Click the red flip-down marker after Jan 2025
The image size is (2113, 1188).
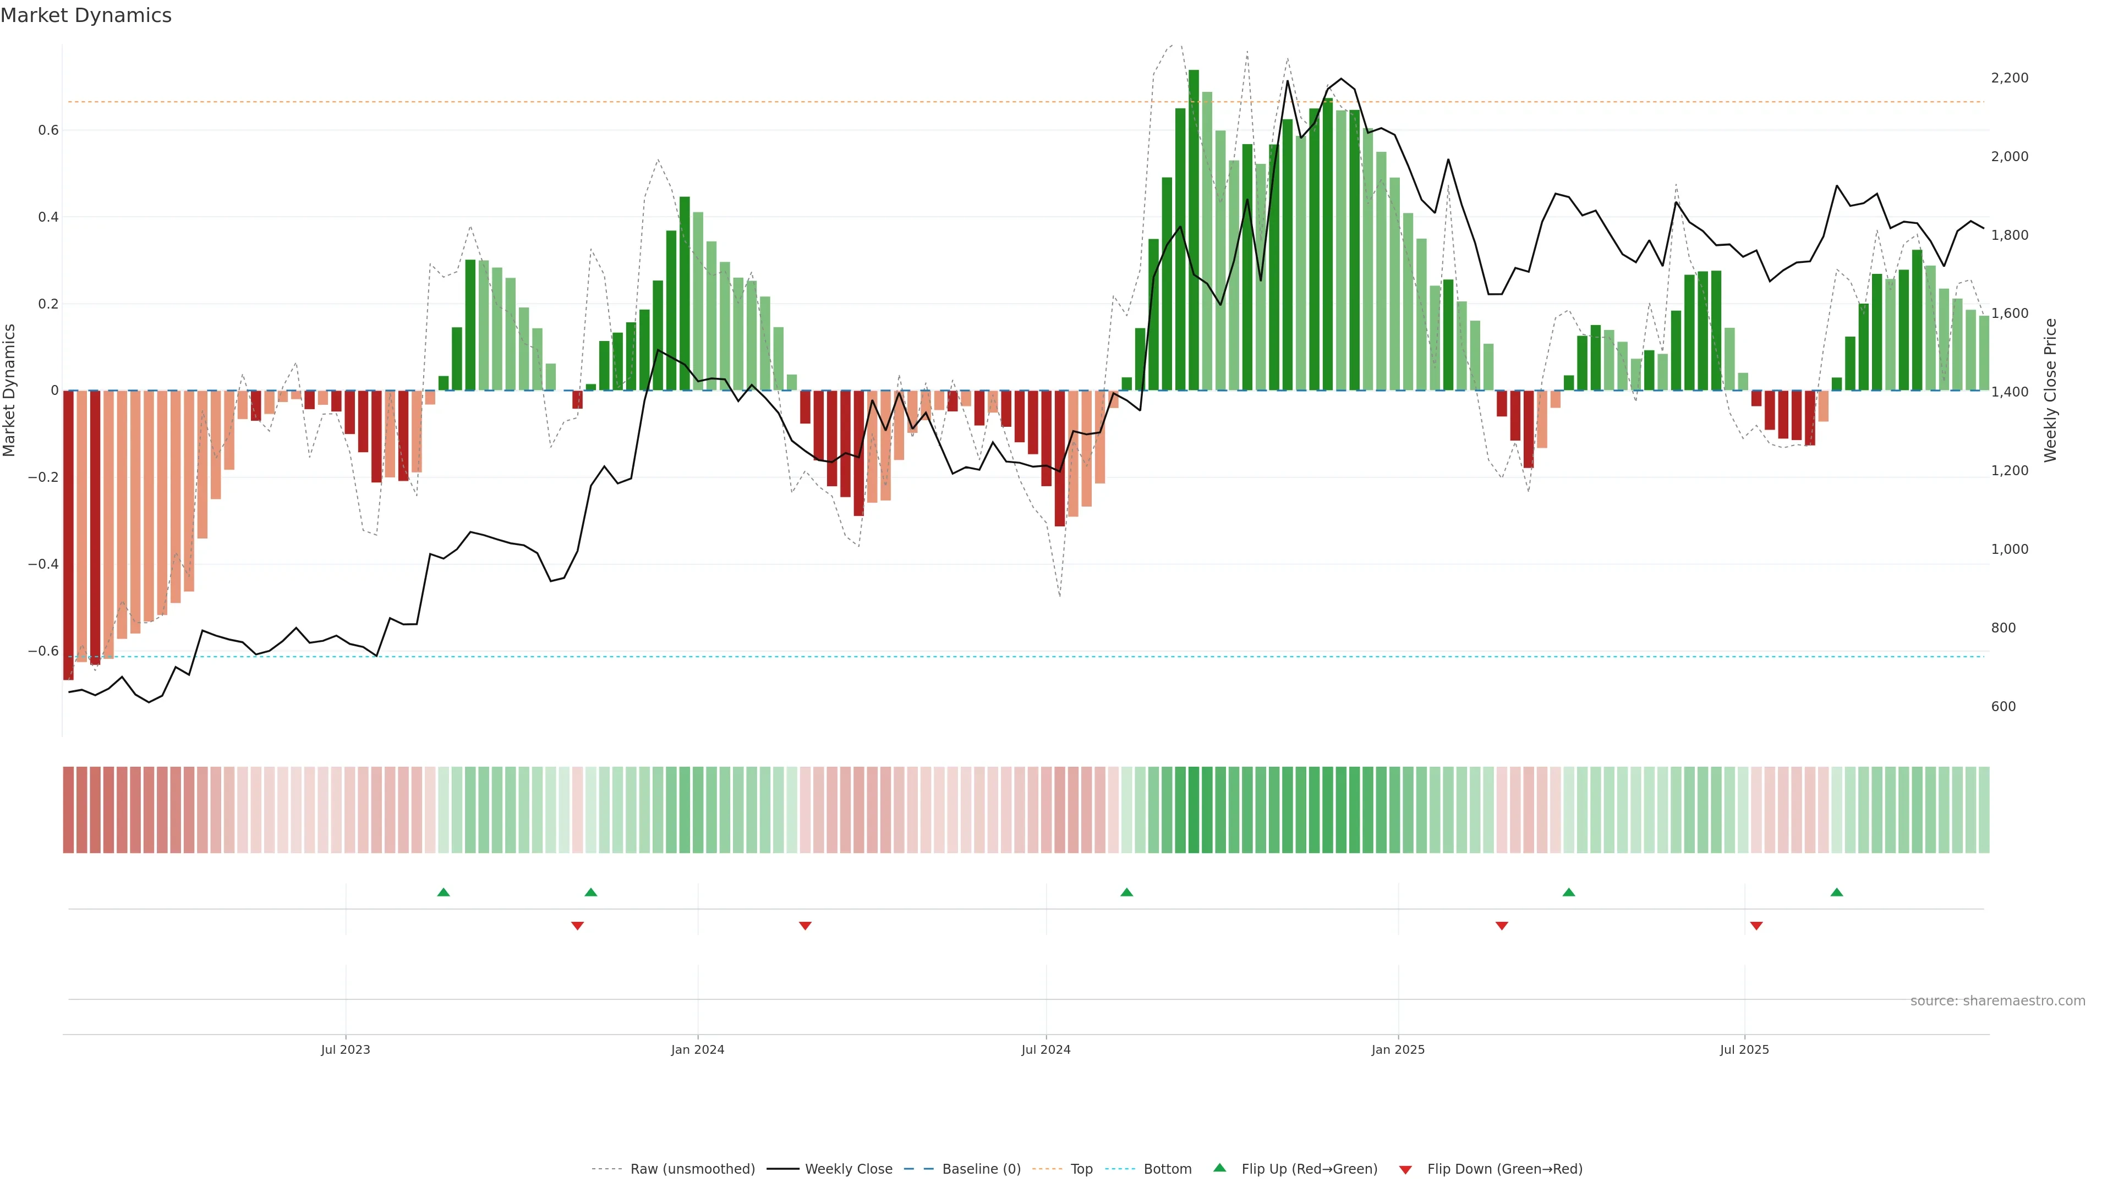pyautogui.click(x=1502, y=926)
